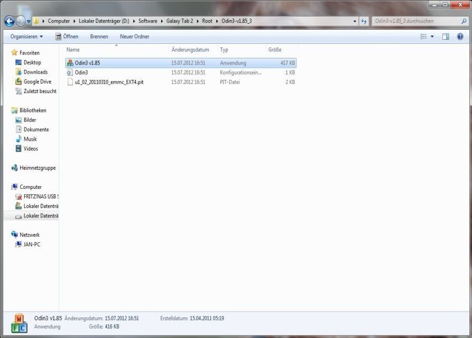Open the view options dropdown arrow
The image size is (472, 338).
[432, 36]
